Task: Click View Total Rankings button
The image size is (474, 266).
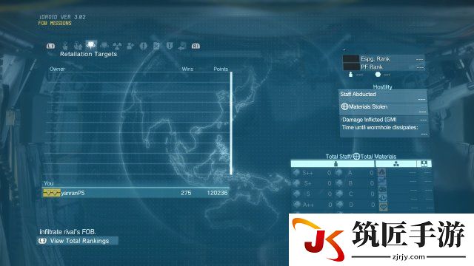Action: (x=78, y=241)
